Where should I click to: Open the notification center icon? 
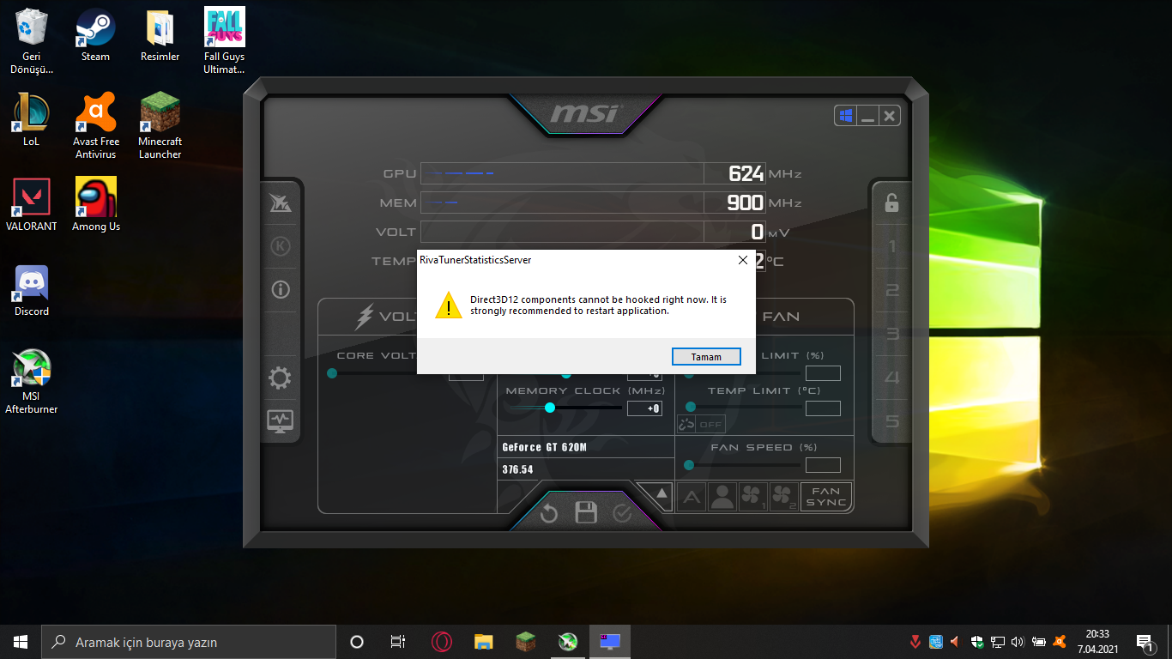[1145, 642]
